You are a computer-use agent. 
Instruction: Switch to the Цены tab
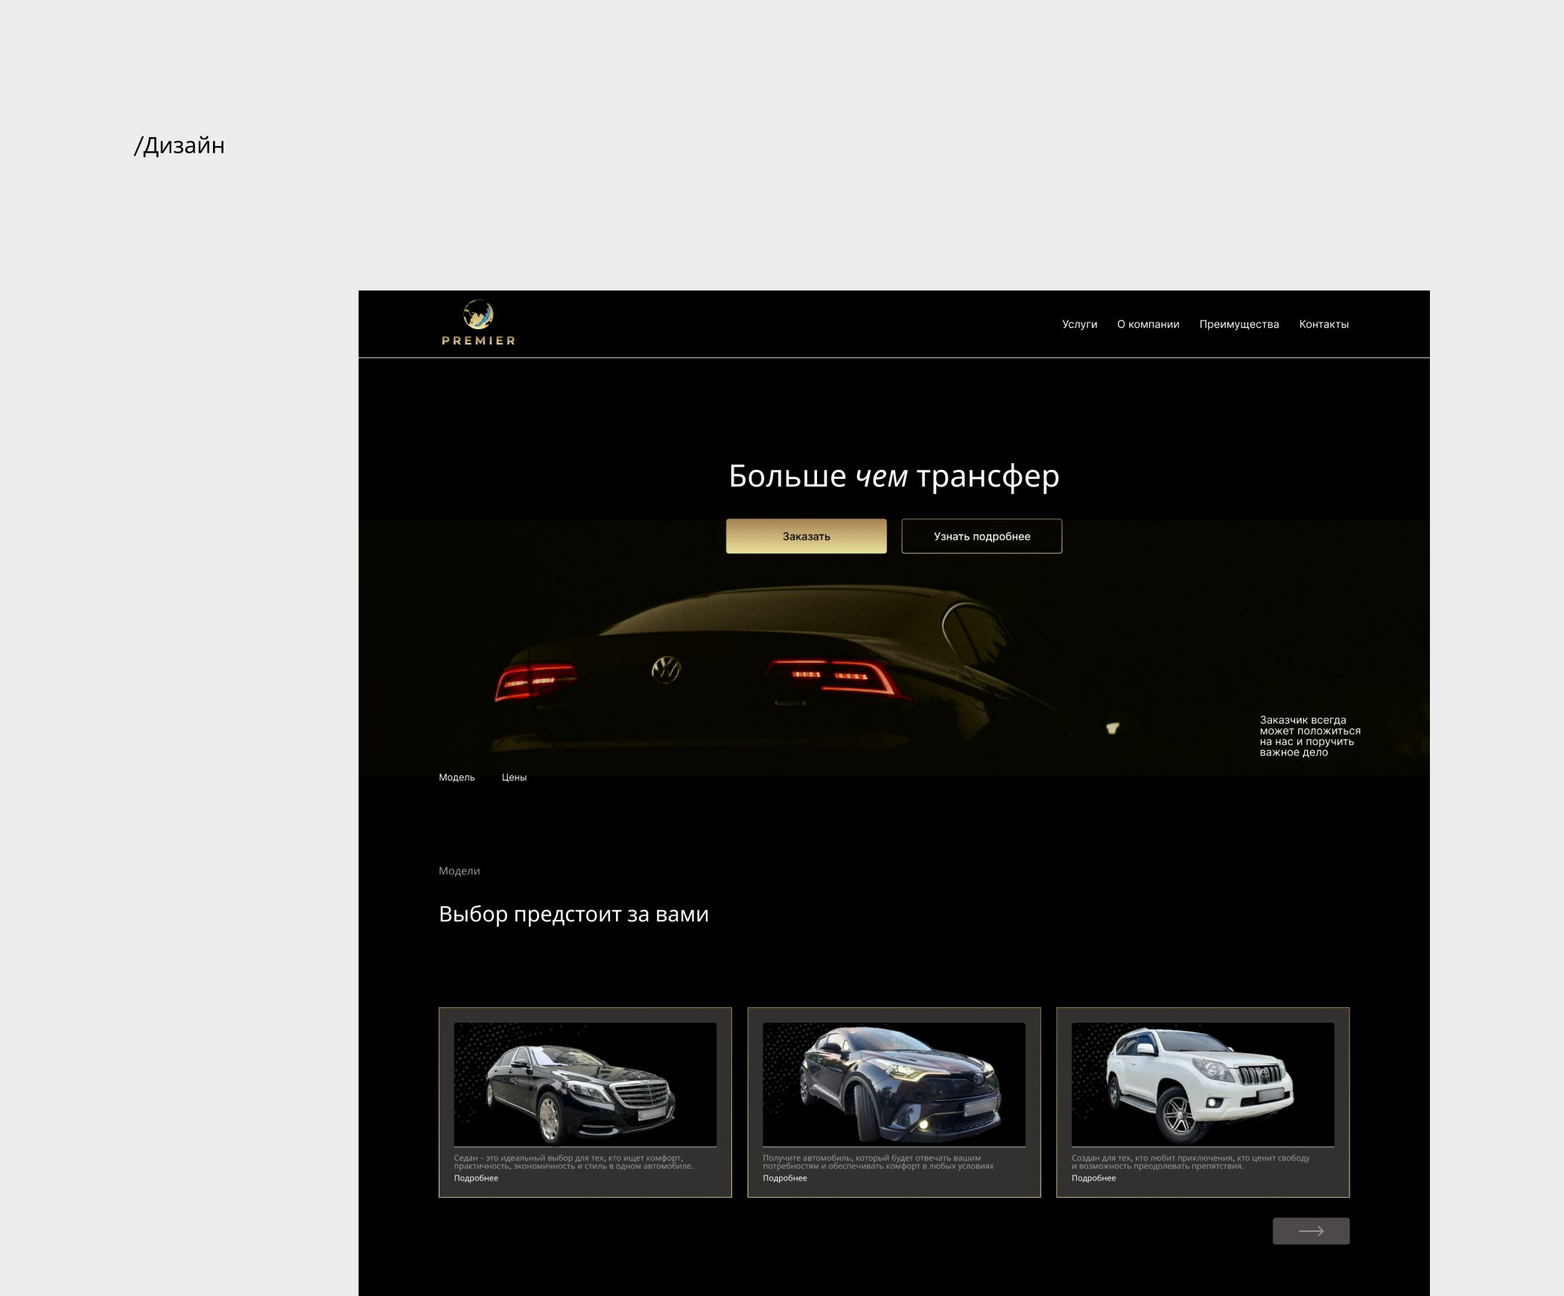pos(514,777)
